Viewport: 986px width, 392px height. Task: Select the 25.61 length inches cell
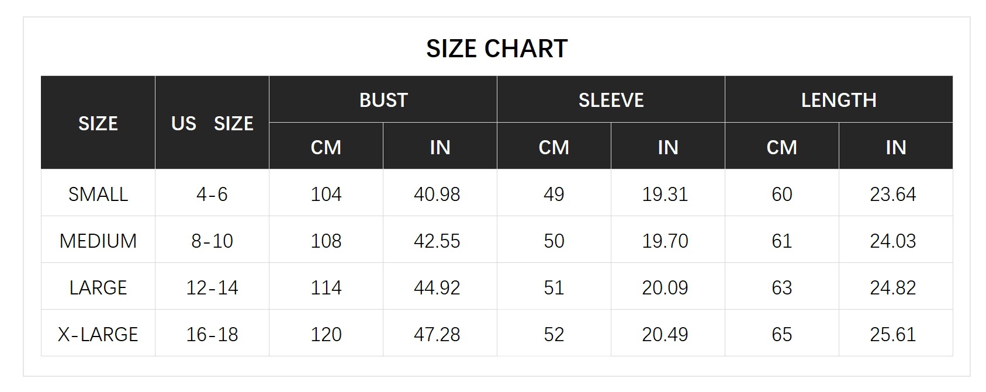pyautogui.click(x=892, y=334)
